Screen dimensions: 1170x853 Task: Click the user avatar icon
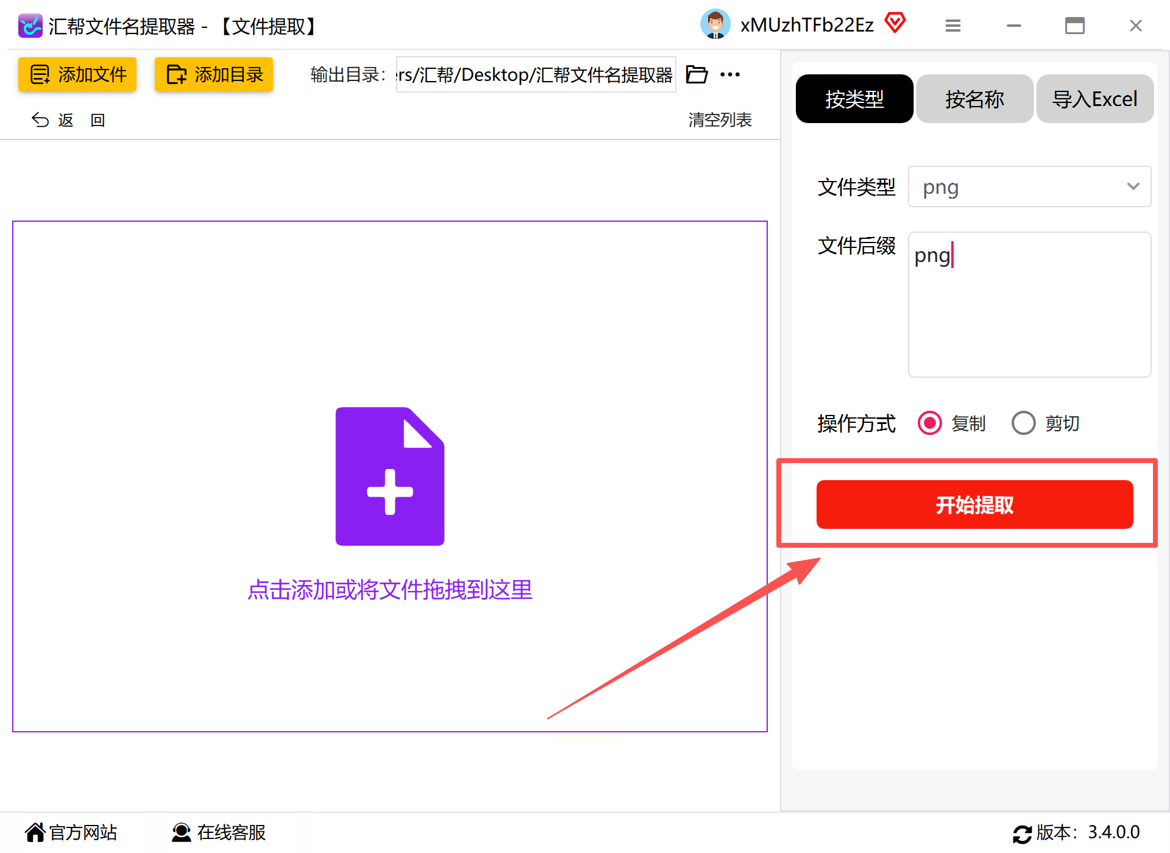tap(715, 25)
